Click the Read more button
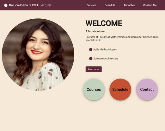This screenshot has width=165, height=131. [x=94, y=69]
